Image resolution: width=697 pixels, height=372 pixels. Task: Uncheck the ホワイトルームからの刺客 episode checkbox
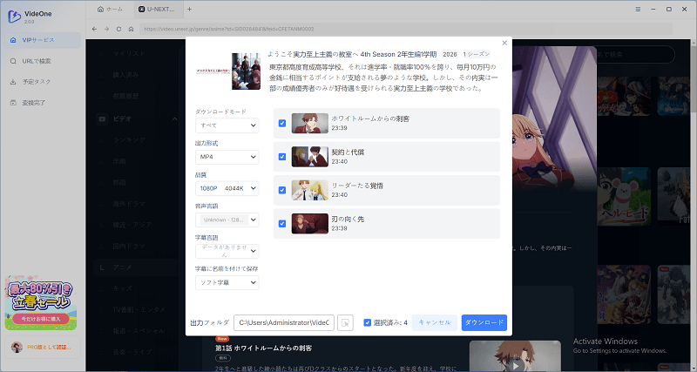pyautogui.click(x=281, y=123)
